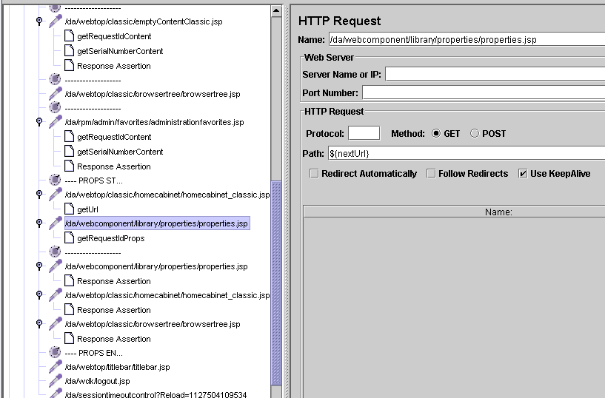Select Response Assertion under emptyContentClassic.jsp
This screenshot has width=605, height=398.
click(x=114, y=66)
